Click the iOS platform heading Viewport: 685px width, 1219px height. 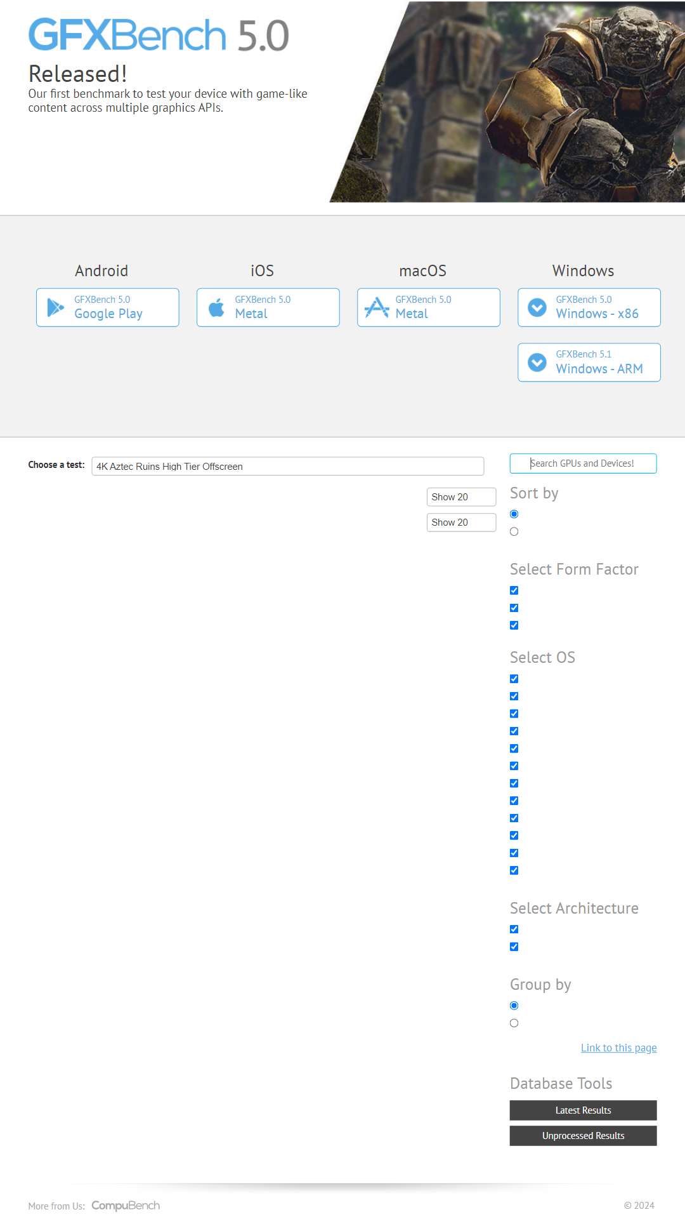coord(262,271)
